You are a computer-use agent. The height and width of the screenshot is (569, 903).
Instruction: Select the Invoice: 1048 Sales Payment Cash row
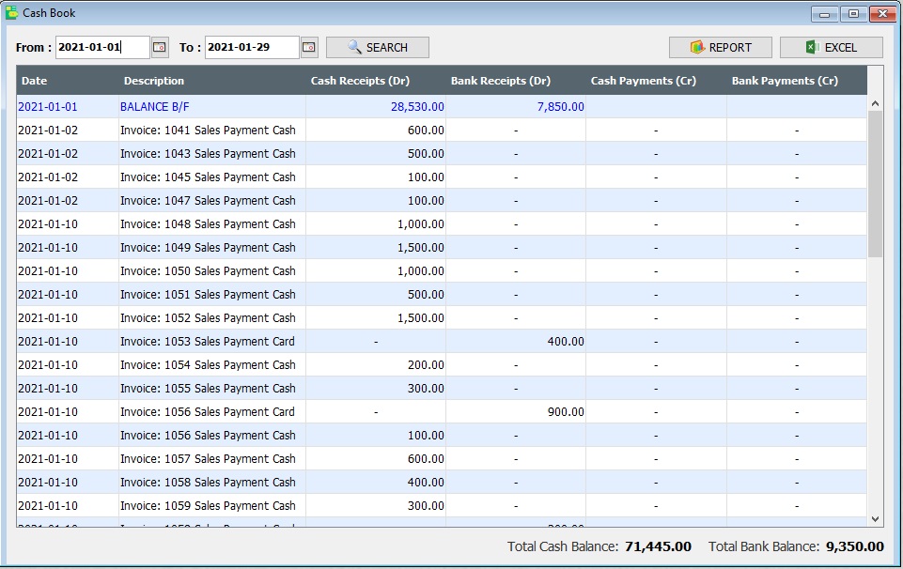[442, 224]
